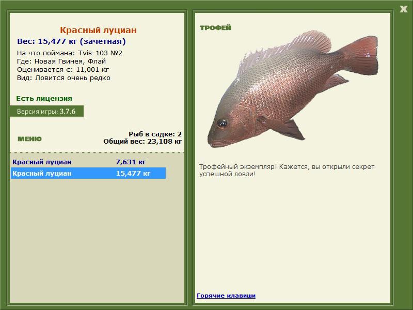This screenshot has height=310, width=413.
Task: Click the Рыб в садке: 2 text
Action: point(155,134)
